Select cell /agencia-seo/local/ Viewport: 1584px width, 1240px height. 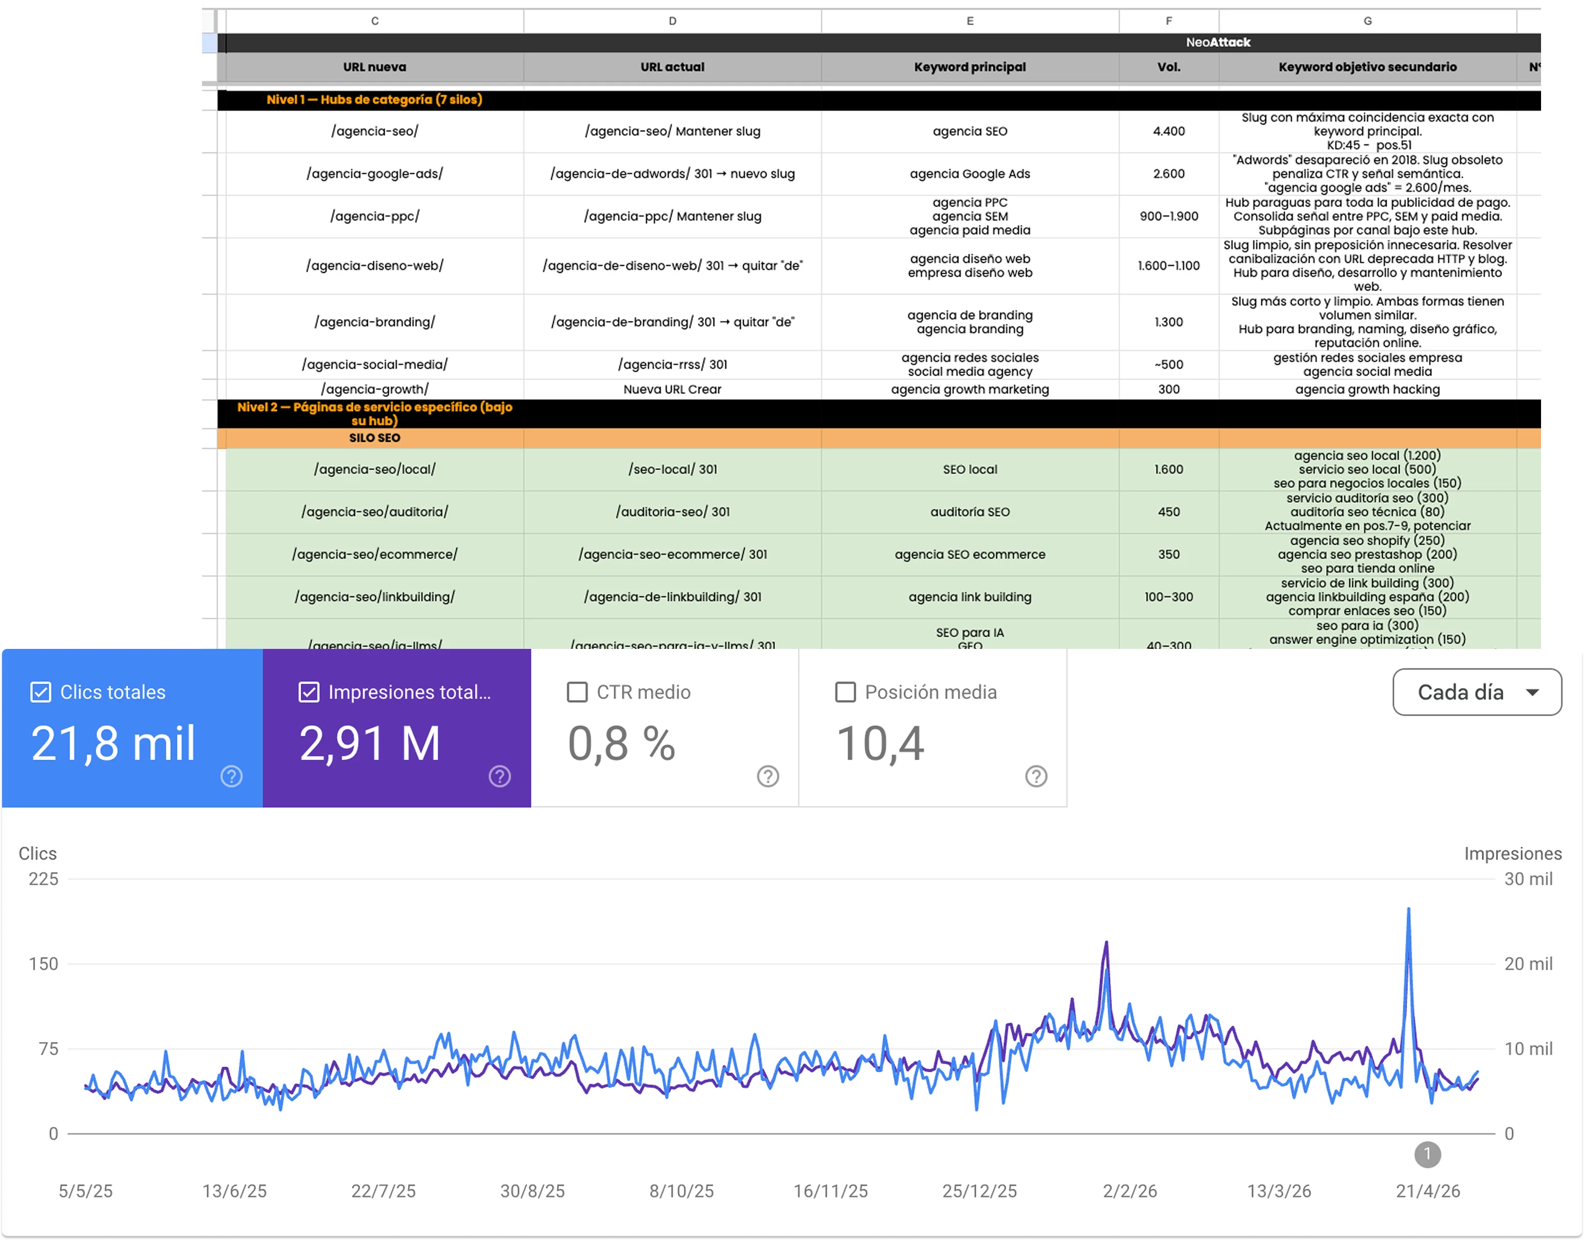point(375,469)
